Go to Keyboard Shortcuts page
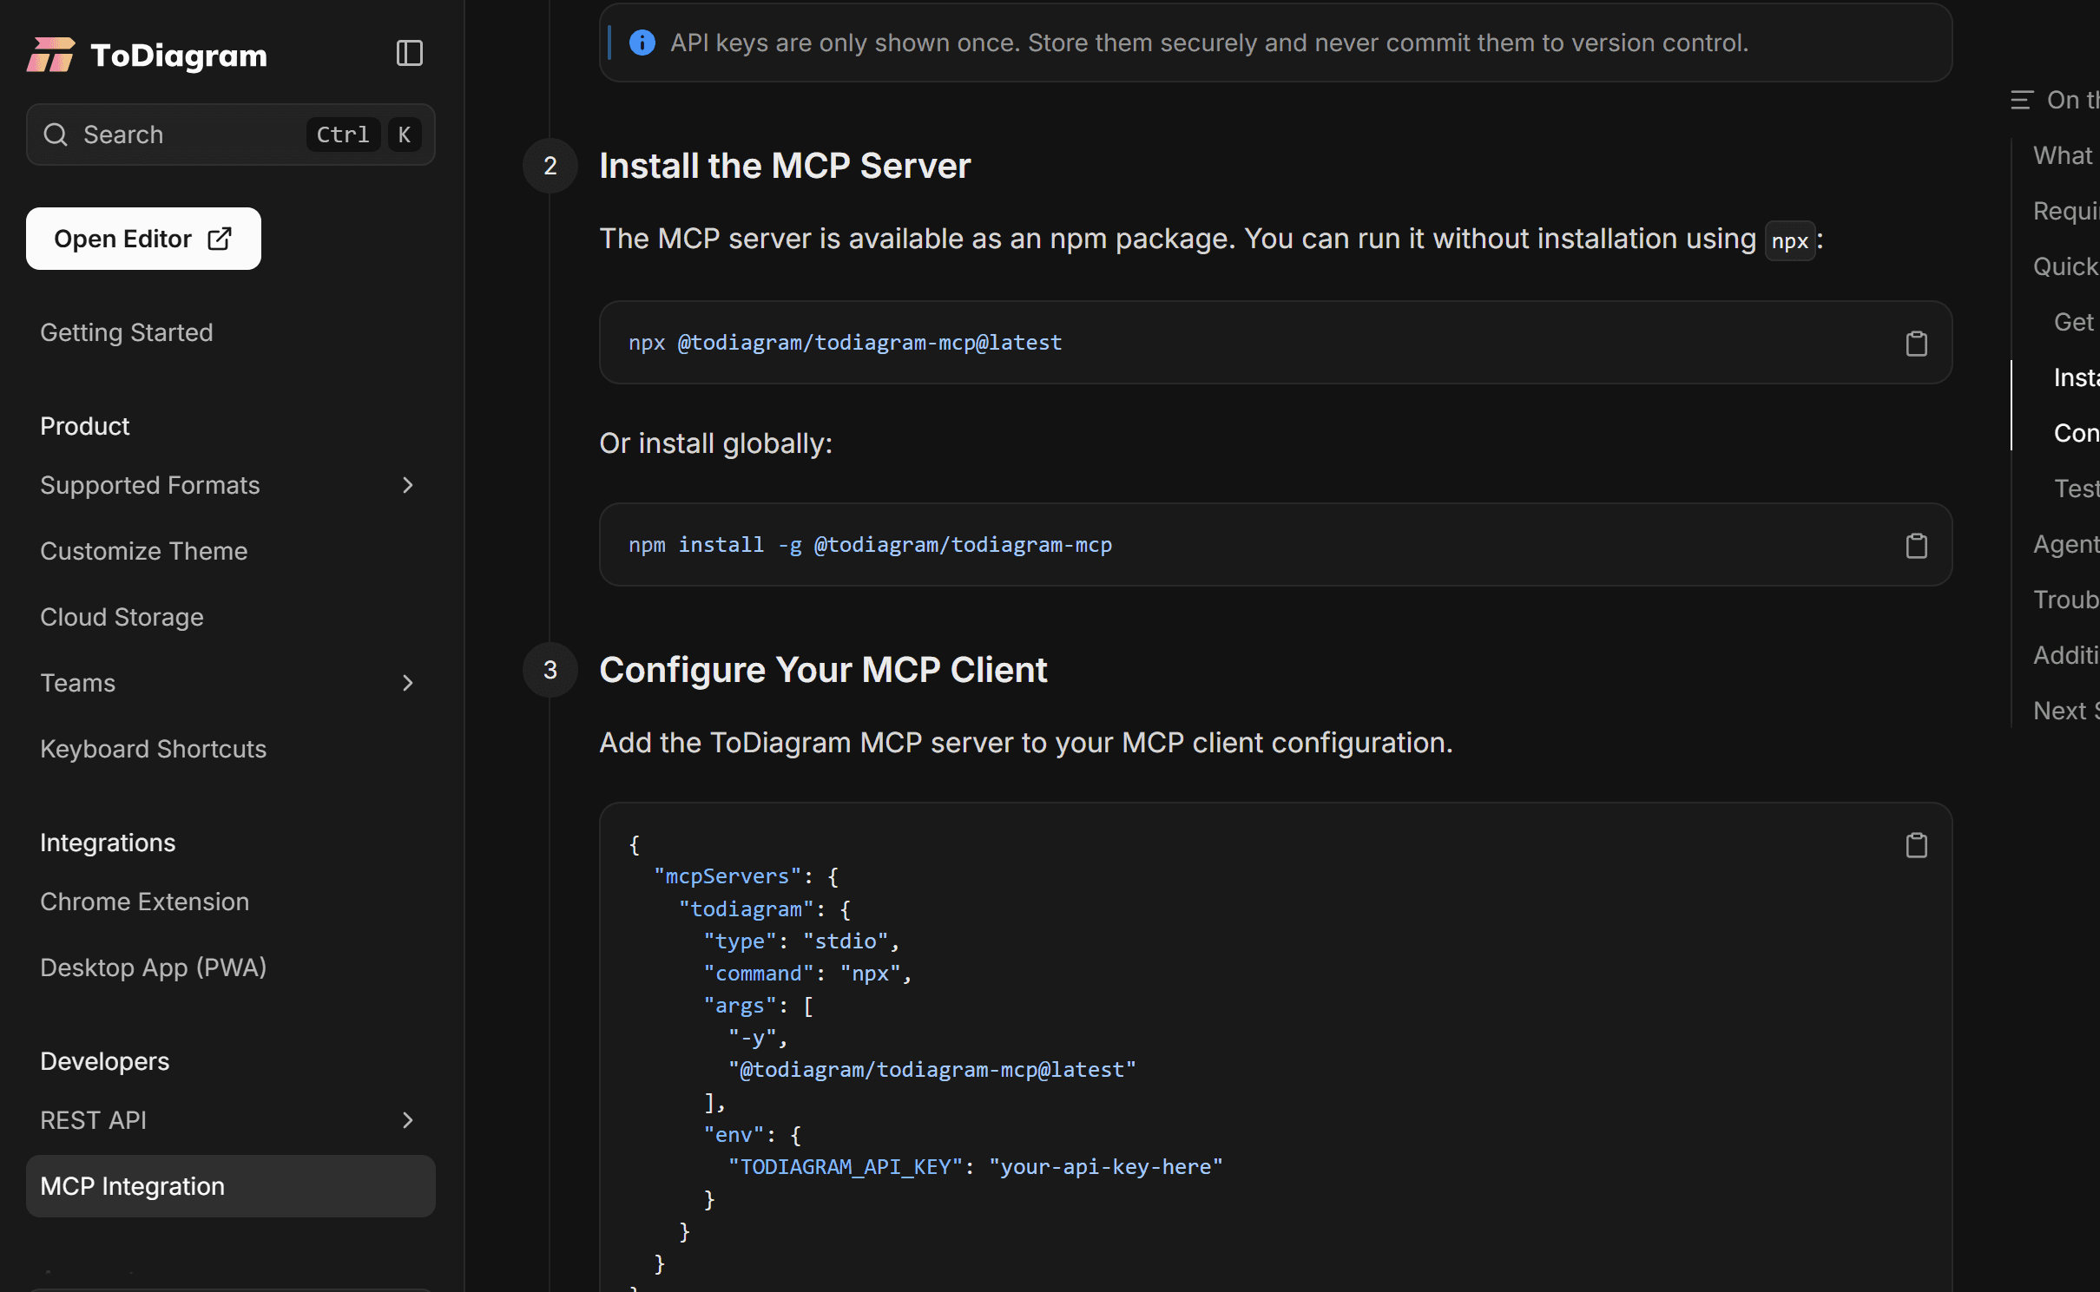 tap(153, 749)
